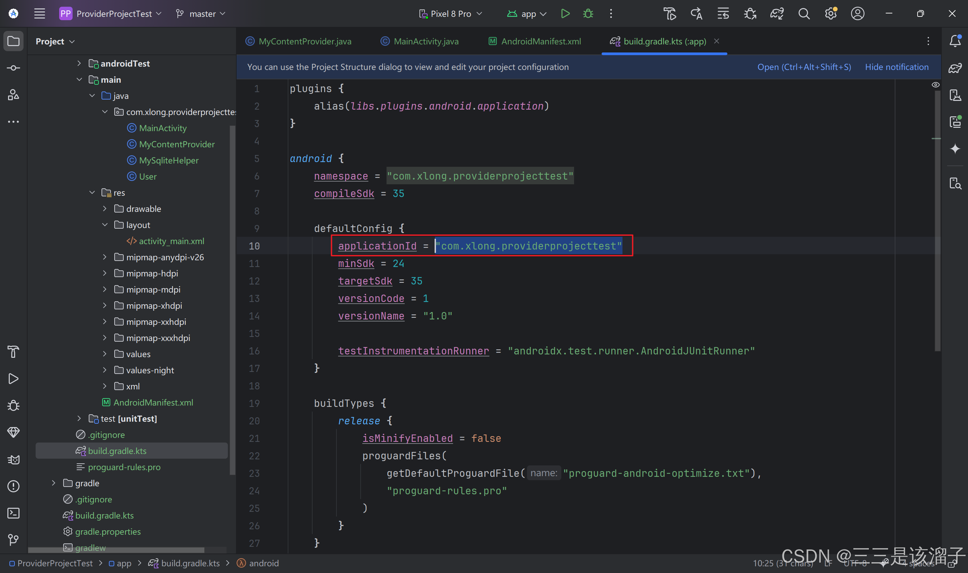The height and width of the screenshot is (573, 968).
Task: Open Gemini sparkle assistant icon
Action: pos(955,149)
